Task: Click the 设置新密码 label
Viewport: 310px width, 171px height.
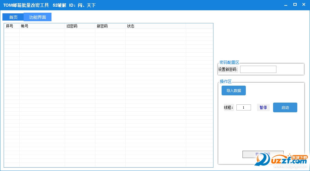Action: (228, 69)
